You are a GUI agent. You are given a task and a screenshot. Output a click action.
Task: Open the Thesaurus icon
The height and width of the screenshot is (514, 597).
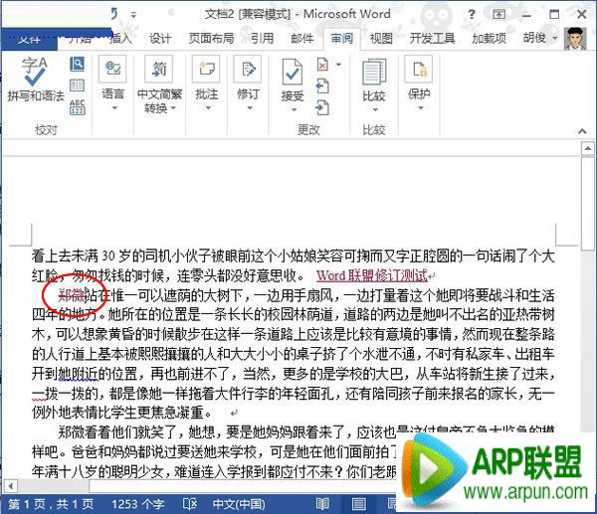[x=78, y=86]
